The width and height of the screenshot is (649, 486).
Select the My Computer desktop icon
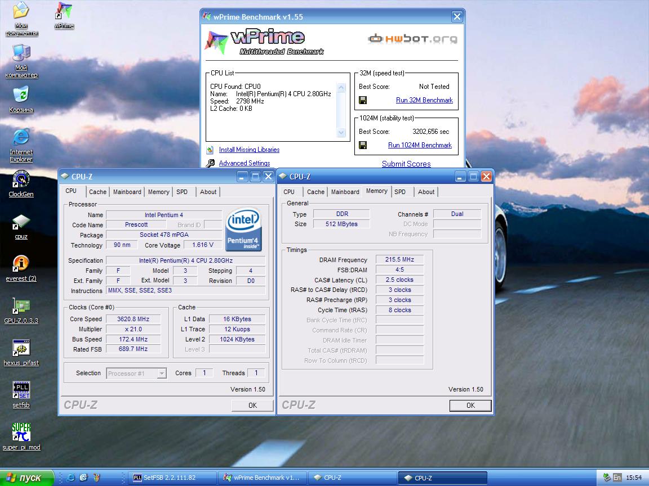tap(21, 61)
